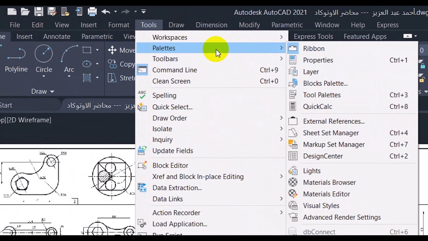The width and height of the screenshot is (428, 241).
Task: Click Load Application entry
Action: (211, 224)
